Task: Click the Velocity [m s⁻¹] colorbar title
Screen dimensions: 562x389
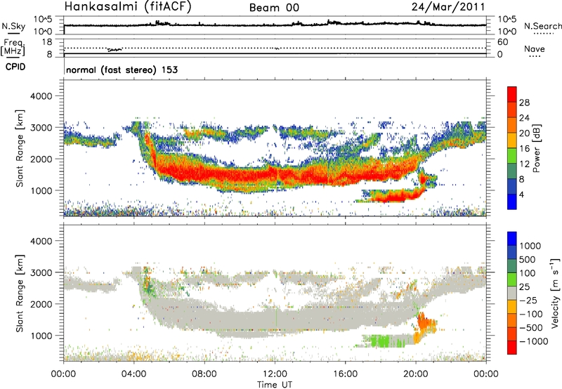Action: click(555, 293)
